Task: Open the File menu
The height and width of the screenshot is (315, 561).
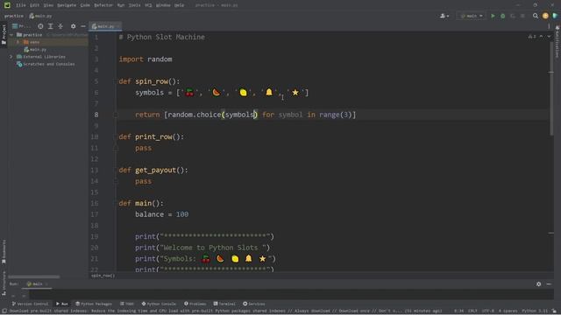Action: pos(21,5)
